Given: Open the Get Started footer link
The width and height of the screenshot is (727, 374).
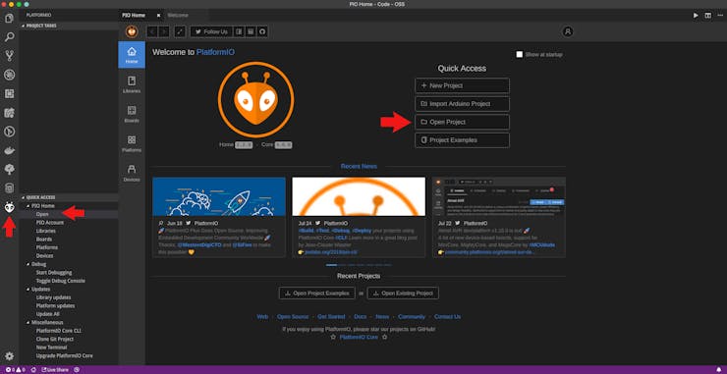Looking at the screenshot, I should coord(331,316).
